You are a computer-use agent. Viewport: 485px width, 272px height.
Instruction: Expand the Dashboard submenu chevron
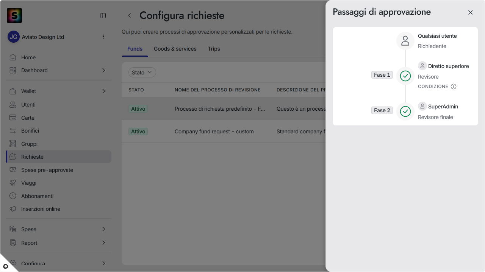click(104, 70)
